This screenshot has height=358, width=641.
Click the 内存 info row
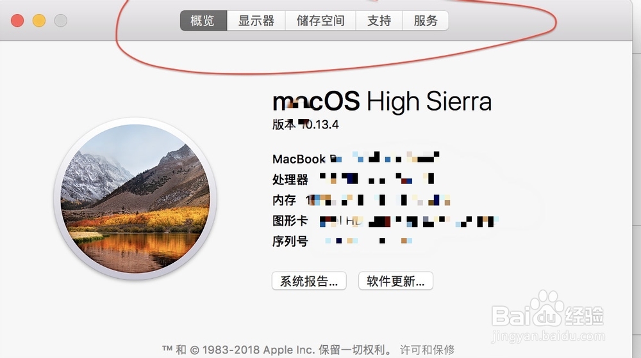click(361, 200)
